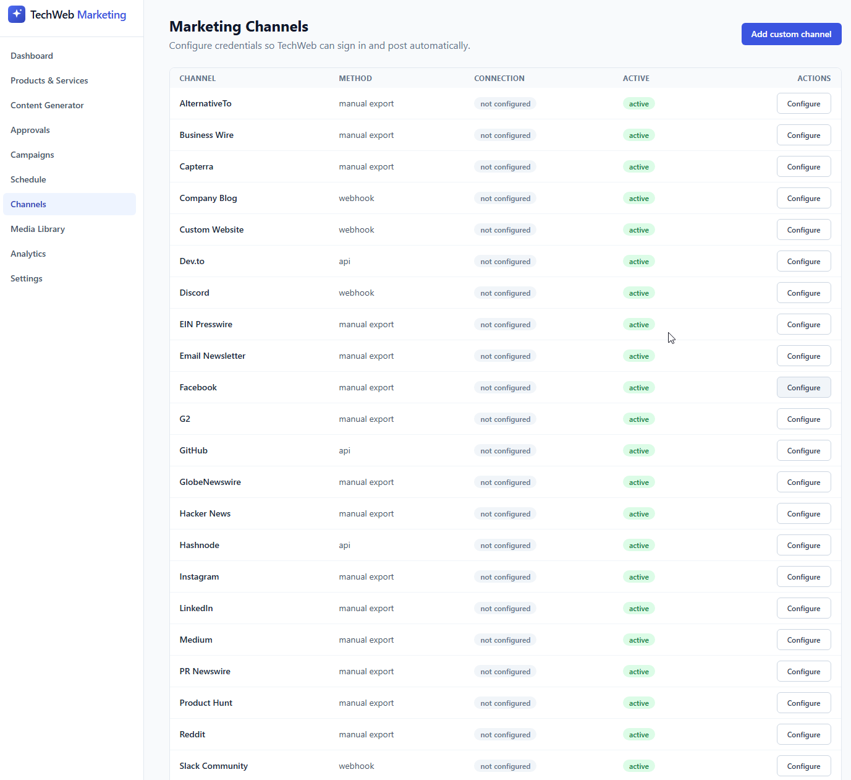The image size is (851, 780).
Task: Open the Media Library
Action: click(x=69, y=229)
